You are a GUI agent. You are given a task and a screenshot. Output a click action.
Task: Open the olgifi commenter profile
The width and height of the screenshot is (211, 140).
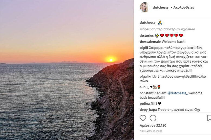[144, 48]
